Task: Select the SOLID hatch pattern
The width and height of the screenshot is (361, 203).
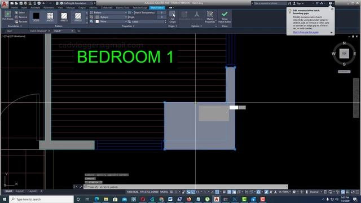Action: point(36,17)
